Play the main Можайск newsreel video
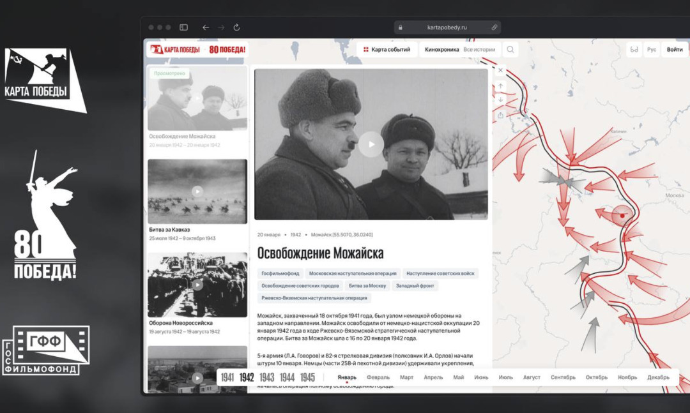The height and width of the screenshot is (413, 690). coord(371,144)
